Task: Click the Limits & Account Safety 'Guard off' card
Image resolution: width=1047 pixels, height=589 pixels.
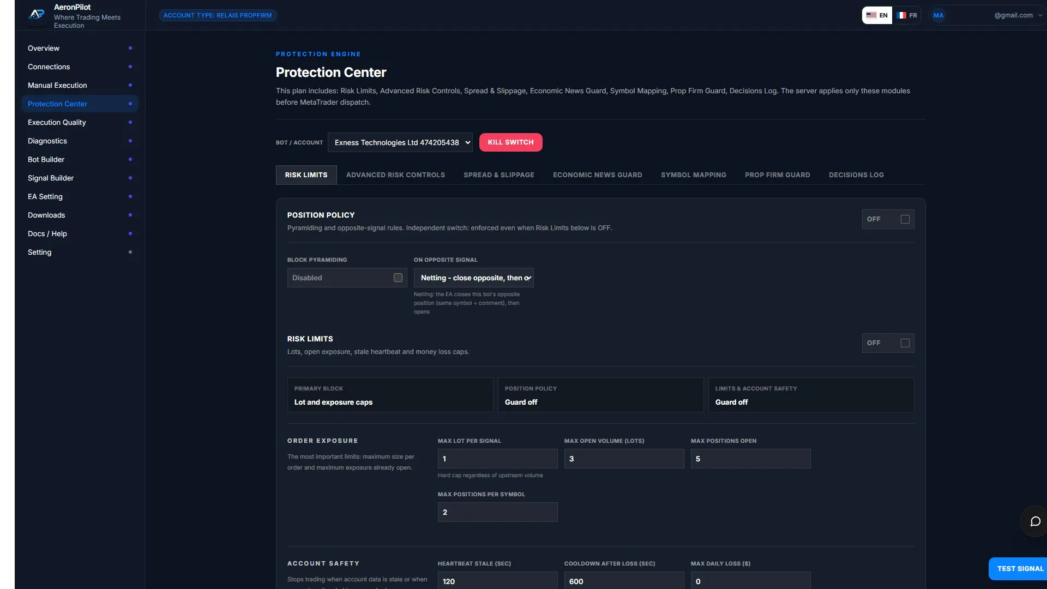Action: 811,395
